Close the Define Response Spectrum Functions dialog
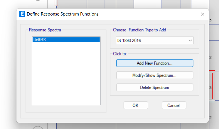This screenshot has width=219, height=129. (202, 14)
